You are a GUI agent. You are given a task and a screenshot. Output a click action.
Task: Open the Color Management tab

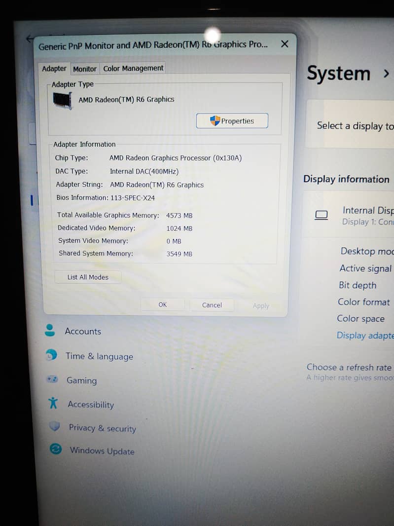pos(133,68)
